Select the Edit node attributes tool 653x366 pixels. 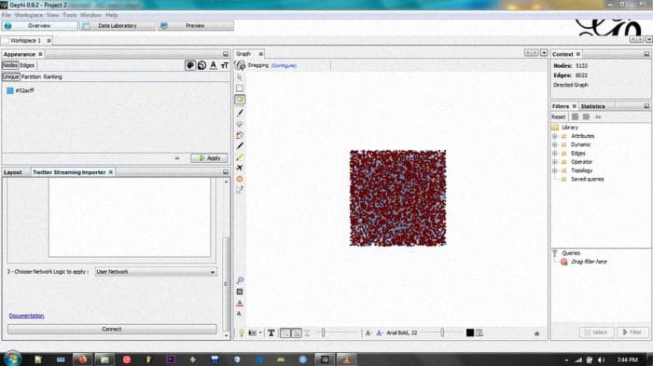click(x=240, y=190)
